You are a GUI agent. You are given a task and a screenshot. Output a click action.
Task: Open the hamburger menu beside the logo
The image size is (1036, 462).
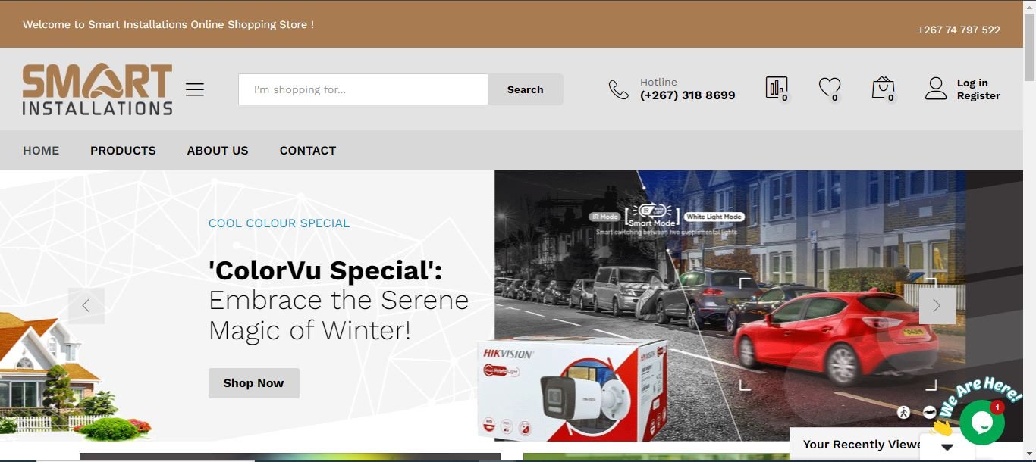tap(195, 89)
